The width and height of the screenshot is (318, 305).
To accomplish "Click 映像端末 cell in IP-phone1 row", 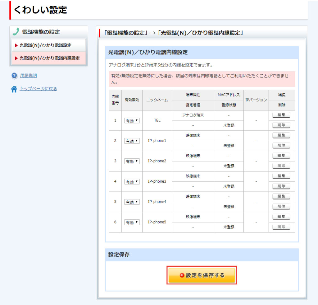I will click(x=193, y=135).
